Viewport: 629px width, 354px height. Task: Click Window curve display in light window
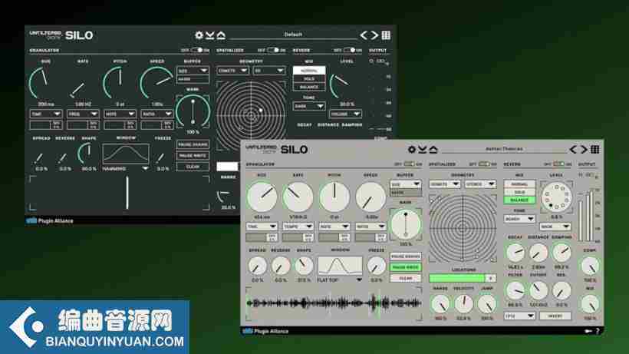point(340,266)
